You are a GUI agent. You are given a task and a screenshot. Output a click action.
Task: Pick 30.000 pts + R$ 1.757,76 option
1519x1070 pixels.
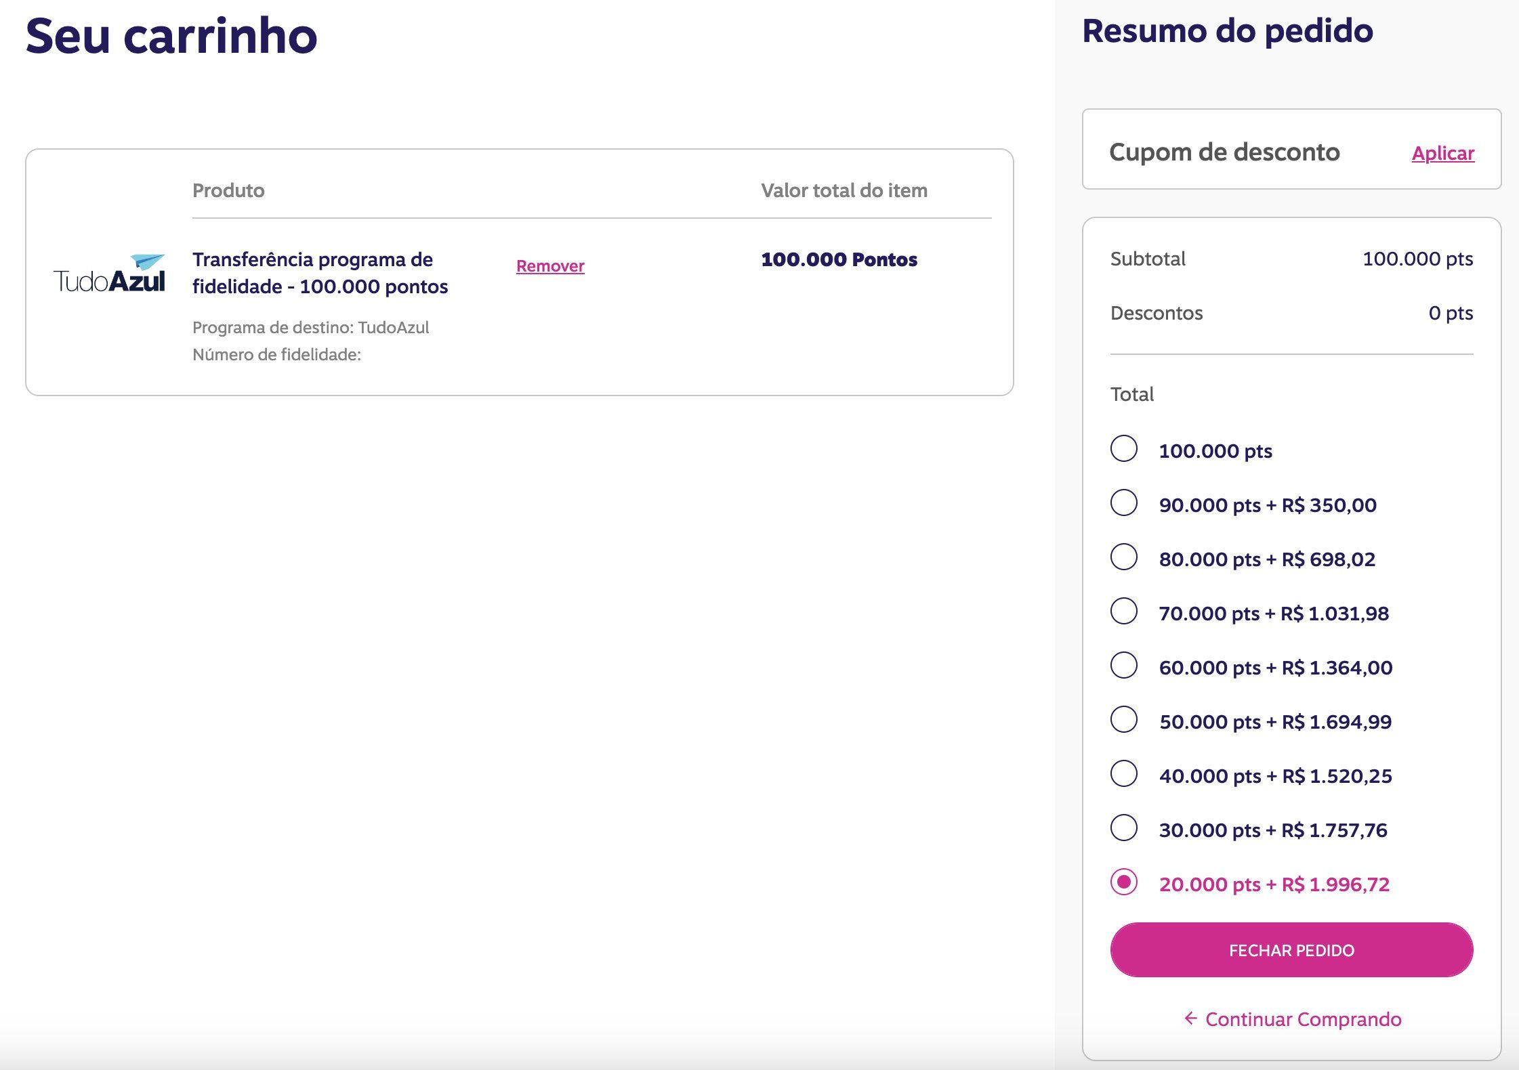pyautogui.click(x=1124, y=828)
